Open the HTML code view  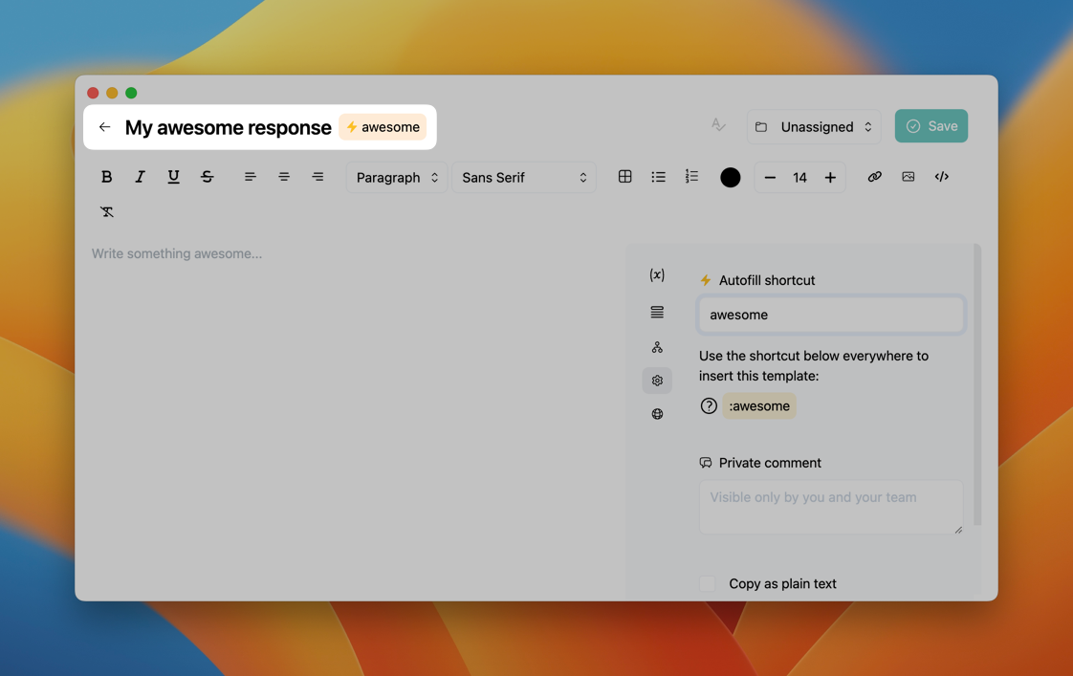click(941, 177)
